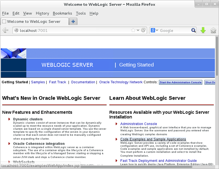Click the WebLogic keyboard banner image
219x169 pixels.
coord(14,53)
